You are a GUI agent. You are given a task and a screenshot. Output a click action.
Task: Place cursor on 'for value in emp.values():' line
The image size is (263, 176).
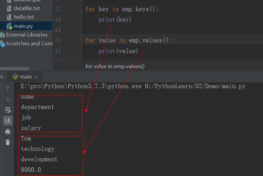point(129,40)
